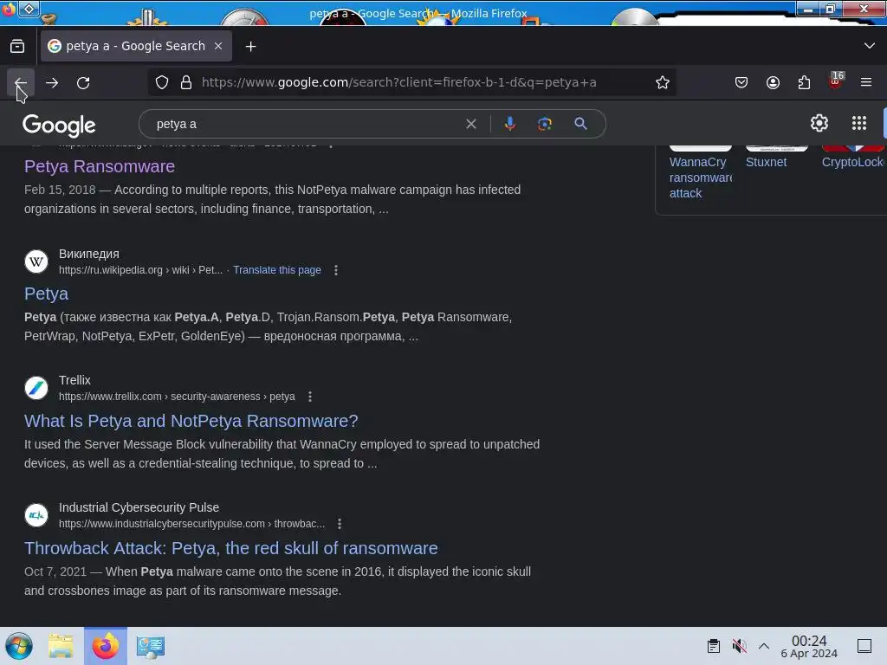Viewport: 887px width, 665px height.
Task: Save page to Pocket
Action: tap(741, 82)
